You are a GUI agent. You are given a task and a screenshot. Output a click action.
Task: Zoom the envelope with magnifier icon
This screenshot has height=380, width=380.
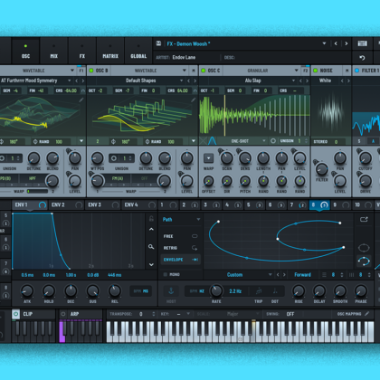click(151, 247)
